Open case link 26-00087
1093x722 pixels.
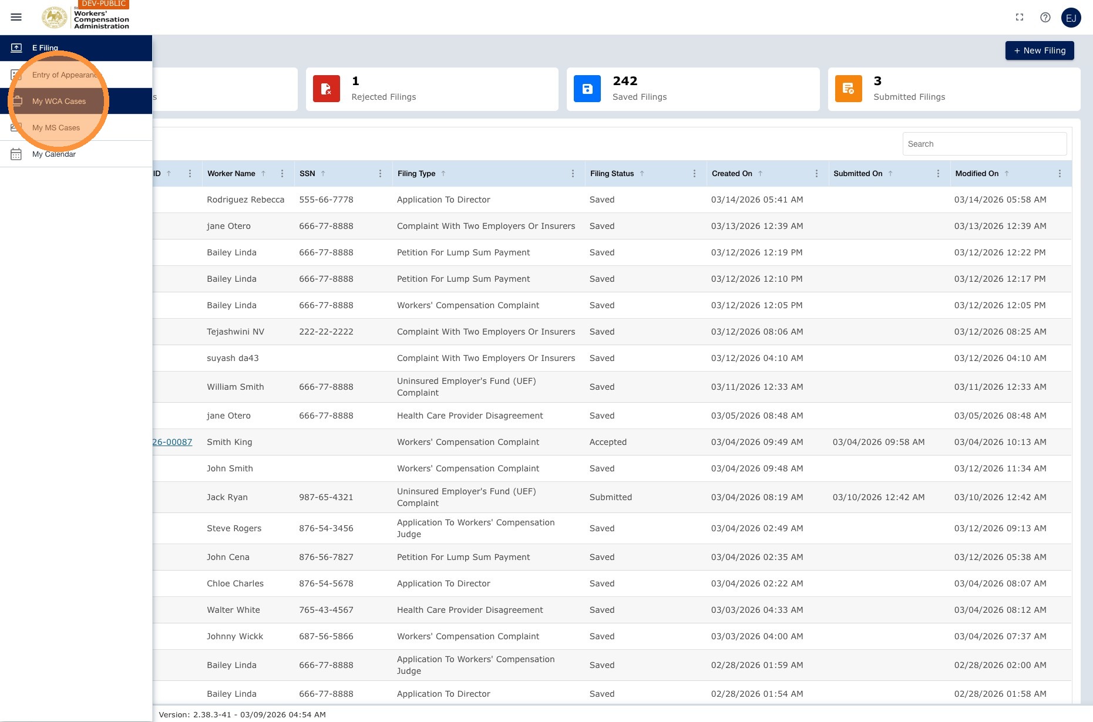pos(172,442)
